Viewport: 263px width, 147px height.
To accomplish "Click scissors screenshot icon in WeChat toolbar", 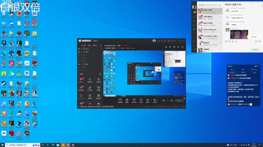I will [x=233, y=41].
